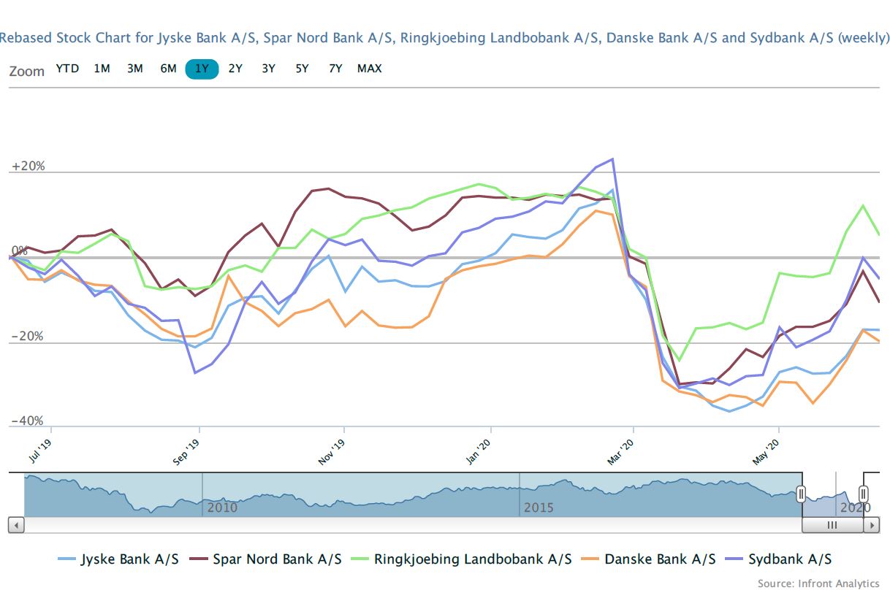Click the 2020 label in the navigator

856,507
